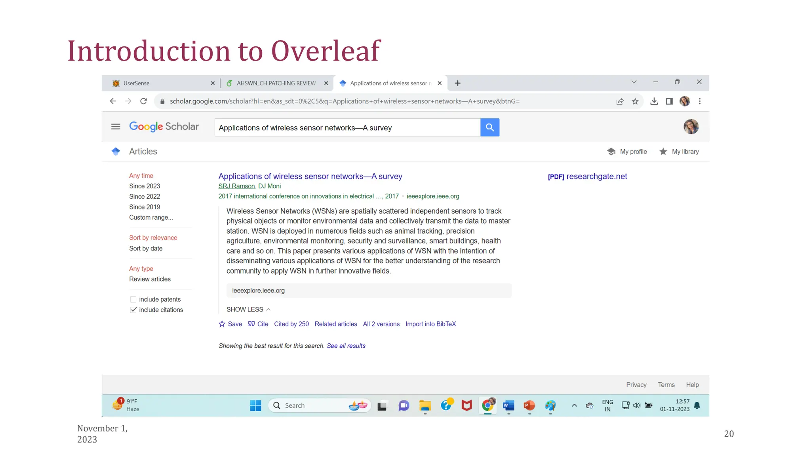The height and width of the screenshot is (456, 811).
Task: Open the [PDF] researchgate.net link
Action: [587, 177]
